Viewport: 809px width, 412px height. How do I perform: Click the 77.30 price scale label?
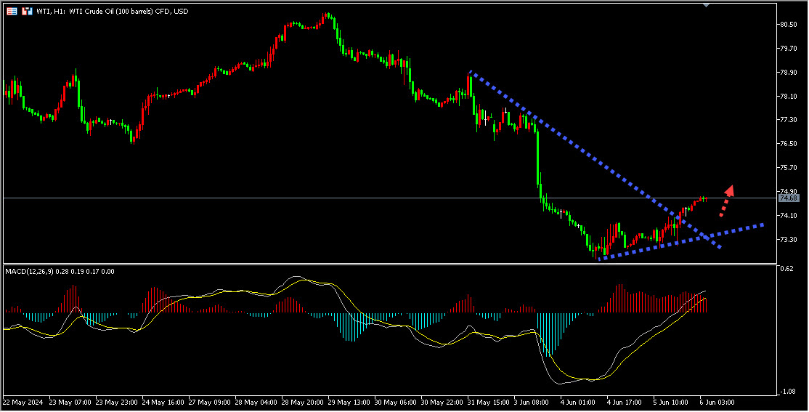click(x=789, y=120)
